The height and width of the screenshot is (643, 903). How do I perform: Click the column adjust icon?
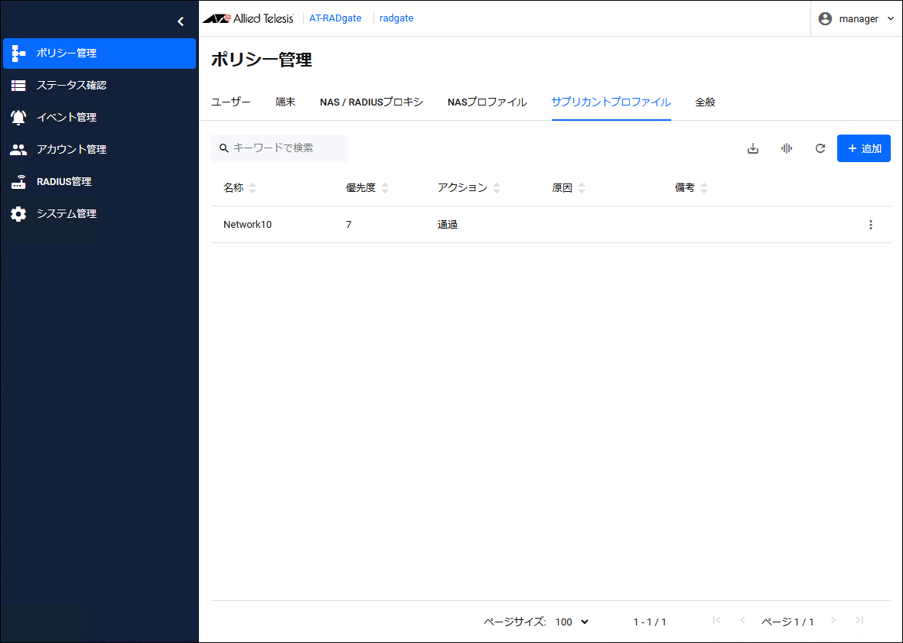pyautogui.click(x=787, y=148)
